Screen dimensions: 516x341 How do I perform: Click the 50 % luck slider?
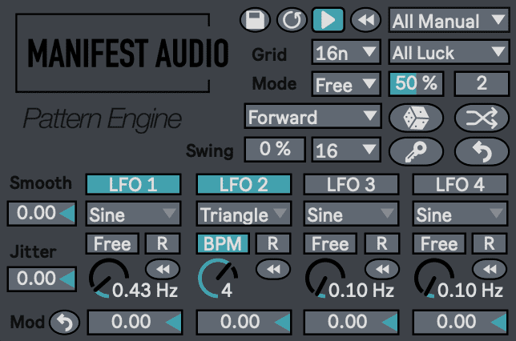point(417,83)
